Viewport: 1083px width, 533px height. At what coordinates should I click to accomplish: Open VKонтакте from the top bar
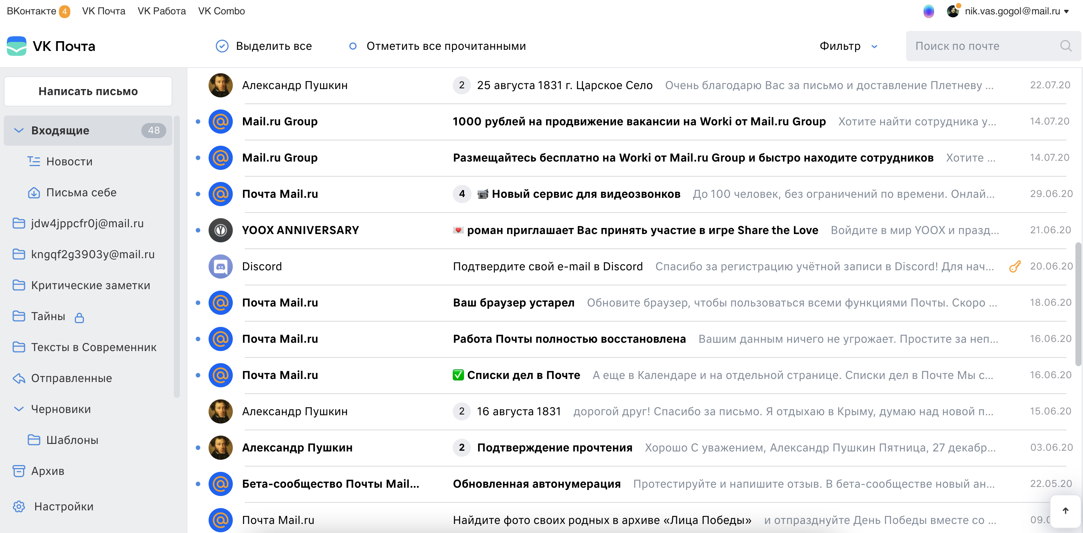point(31,11)
